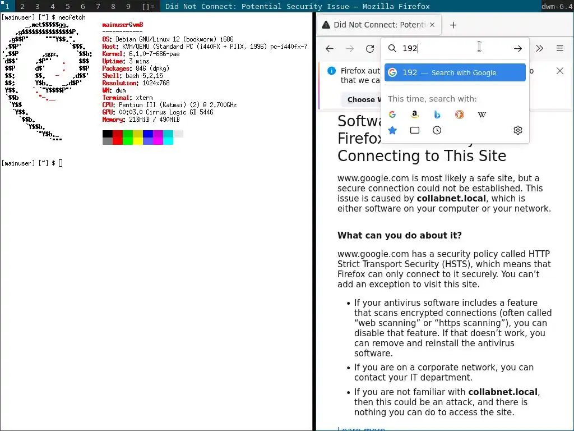Screen dimensions: 574x431
Task: Click the Firefox forward arrow button
Action: point(350,48)
